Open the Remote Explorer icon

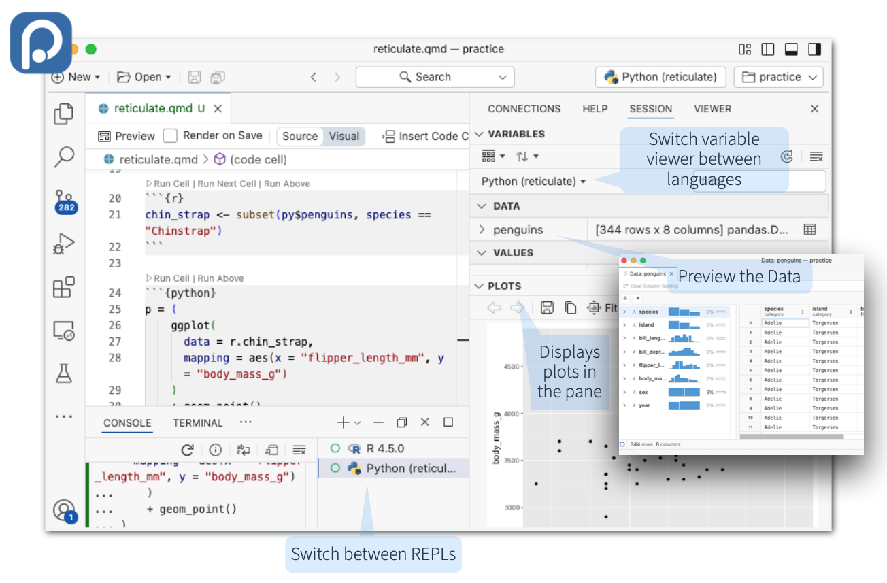[64, 330]
